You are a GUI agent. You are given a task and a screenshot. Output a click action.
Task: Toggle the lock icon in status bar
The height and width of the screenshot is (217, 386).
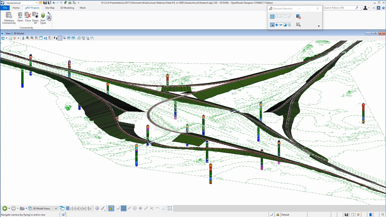click(x=278, y=215)
